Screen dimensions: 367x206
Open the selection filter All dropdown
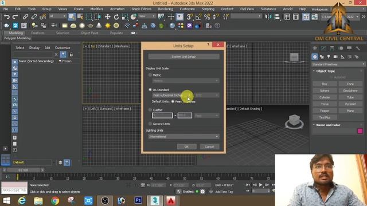click(x=57, y=16)
